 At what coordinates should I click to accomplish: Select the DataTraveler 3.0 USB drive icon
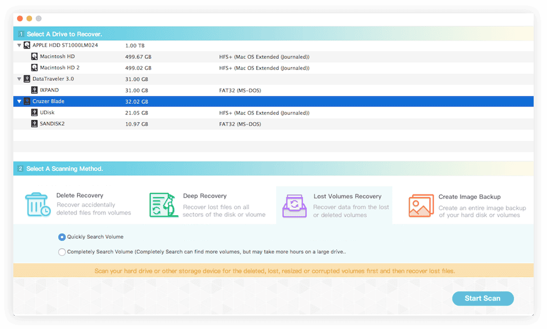point(27,79)
